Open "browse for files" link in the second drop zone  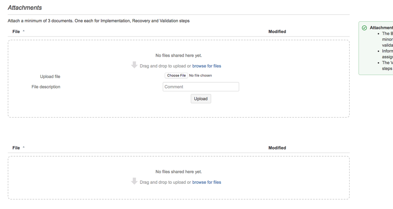click(207, 182)
